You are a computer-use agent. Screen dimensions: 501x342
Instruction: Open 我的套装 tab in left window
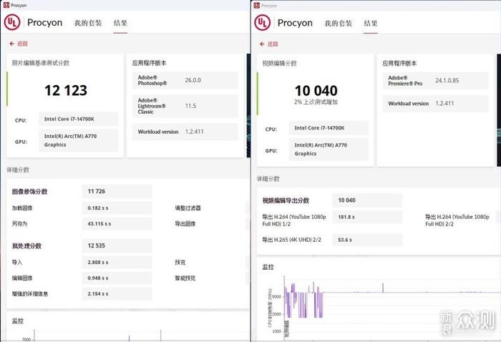tap(88, 23)
